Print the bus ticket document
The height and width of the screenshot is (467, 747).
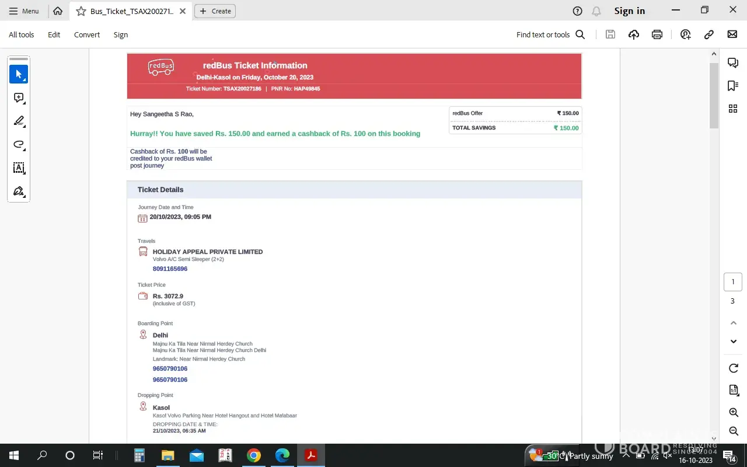657,34
